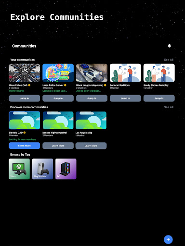Click verified badge beside Lines Police CAD

[29, 85]
